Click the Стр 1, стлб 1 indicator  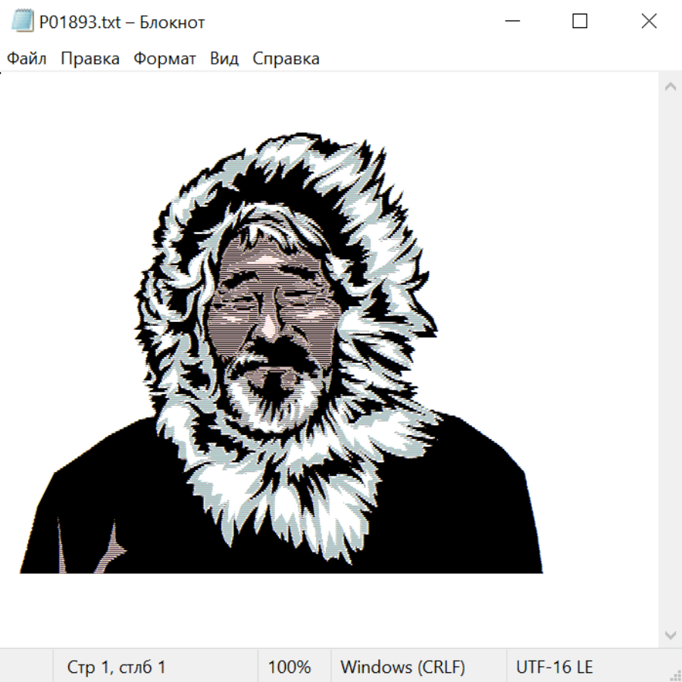(117, 667)
